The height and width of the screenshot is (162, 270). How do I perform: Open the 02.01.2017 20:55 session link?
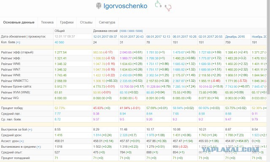pyautogui.click(x=211, y=37)
